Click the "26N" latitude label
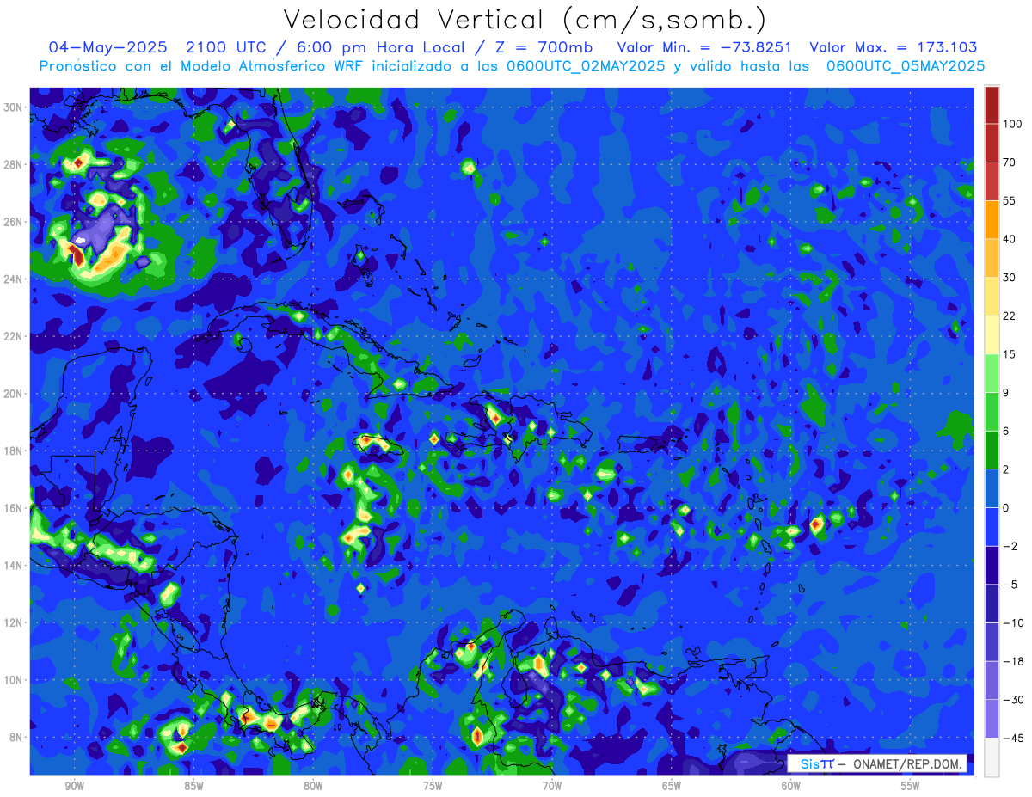The height and width of the screenshot is (797, 1032). (x=14, y=222)
